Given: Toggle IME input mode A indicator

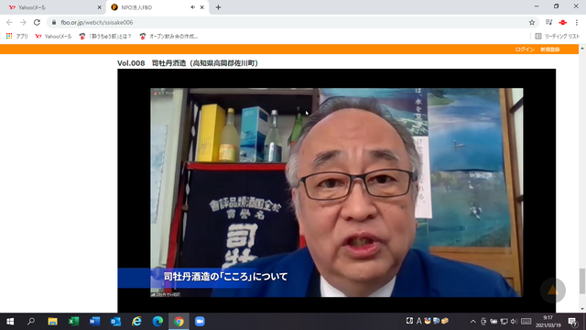Looking at the screenshot, I should tap(419, 321).
